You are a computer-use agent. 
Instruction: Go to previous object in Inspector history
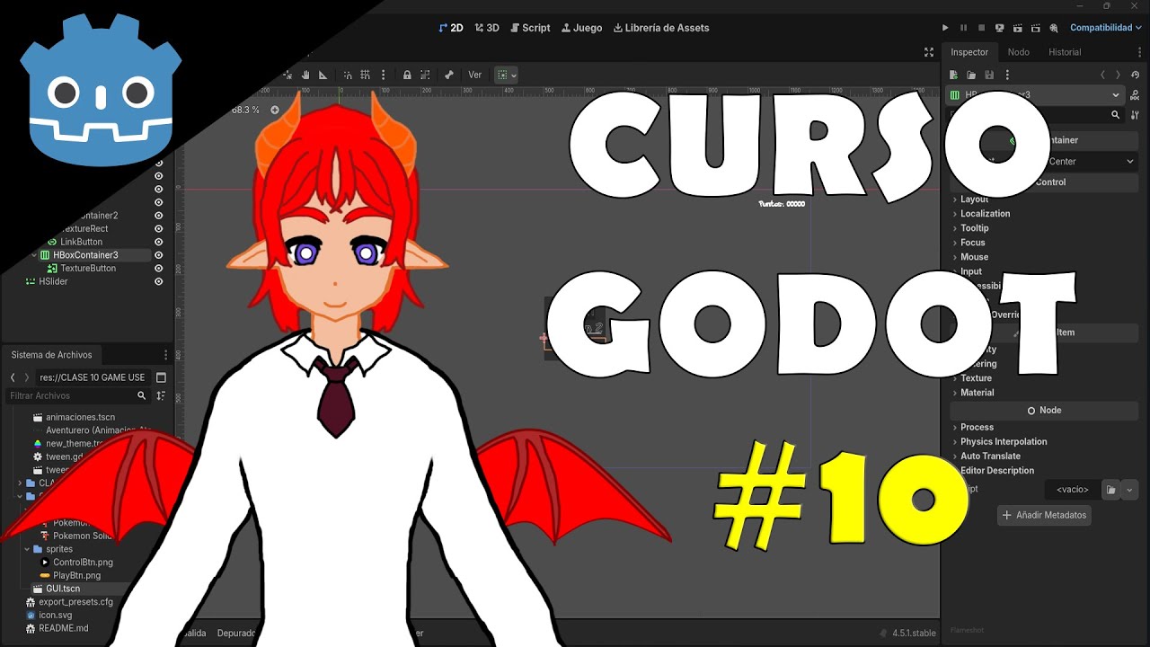pyautogui.click(x=1102, y=75)
